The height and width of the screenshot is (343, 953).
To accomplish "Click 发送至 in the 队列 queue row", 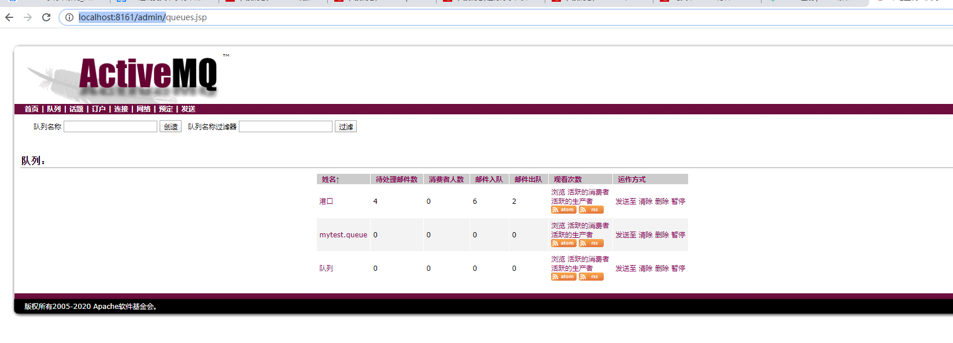I will [626, 269].
